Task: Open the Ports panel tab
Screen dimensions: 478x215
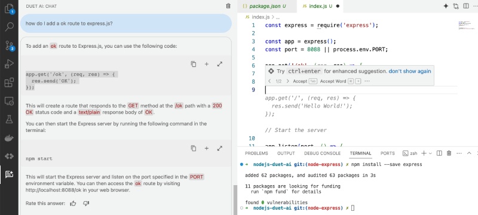Action: 387,153
